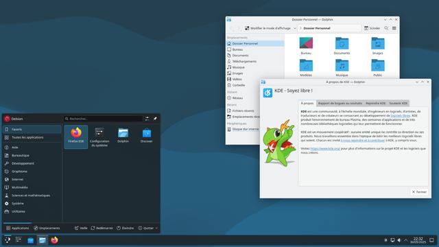Select Documents in Dolphin places sidebar
This screenshot has width=439, height=247.
(x=255, y=56)
